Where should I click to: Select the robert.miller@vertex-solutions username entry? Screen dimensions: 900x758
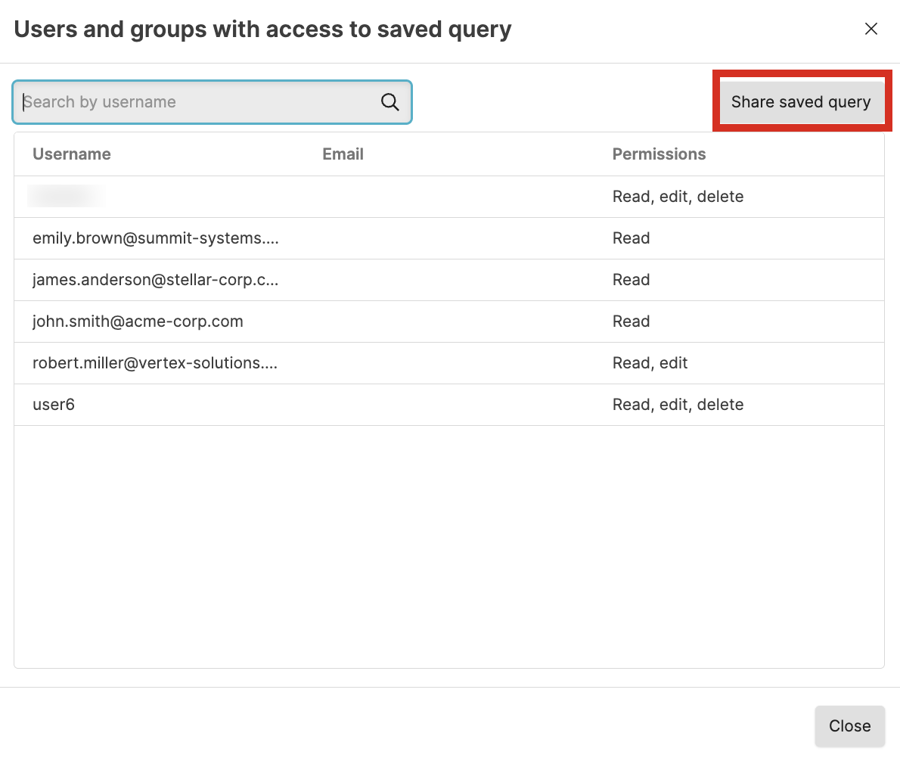coord(155,363)
